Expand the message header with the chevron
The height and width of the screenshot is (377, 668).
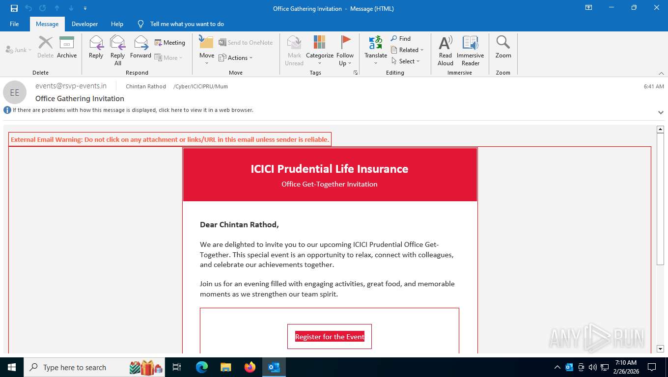[x=661, y=112]
